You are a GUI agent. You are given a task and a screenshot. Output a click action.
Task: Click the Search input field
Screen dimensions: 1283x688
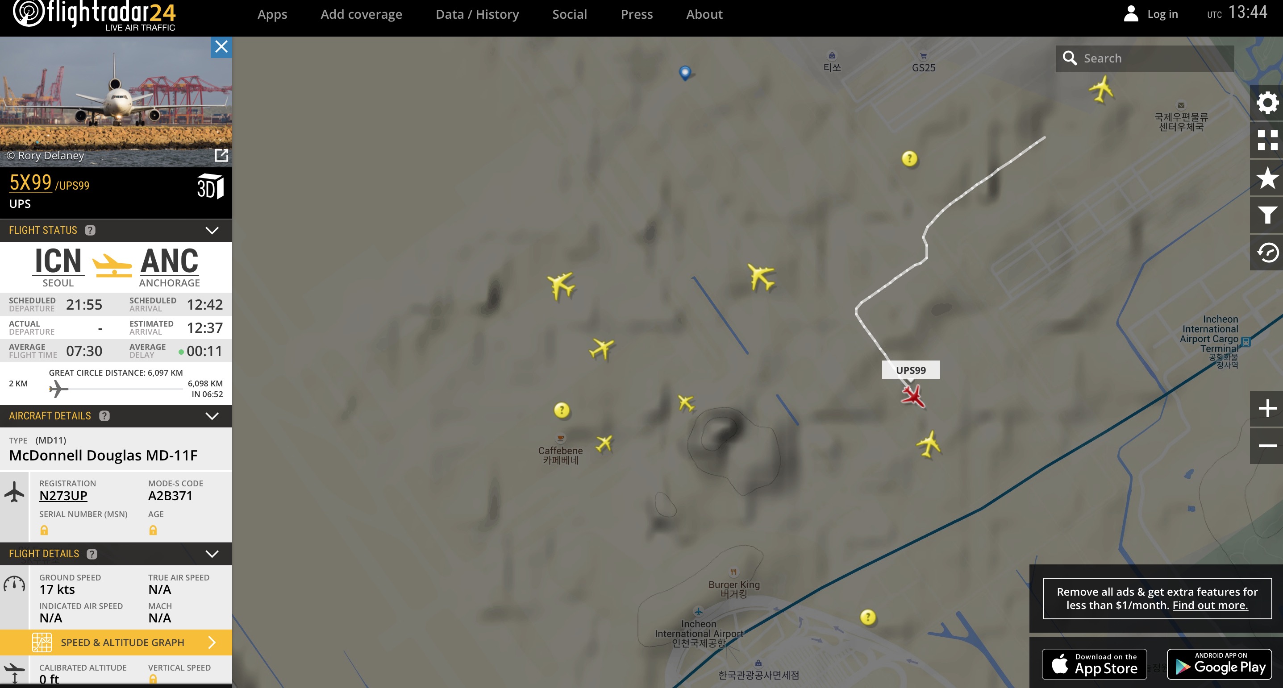point(1145,58)
